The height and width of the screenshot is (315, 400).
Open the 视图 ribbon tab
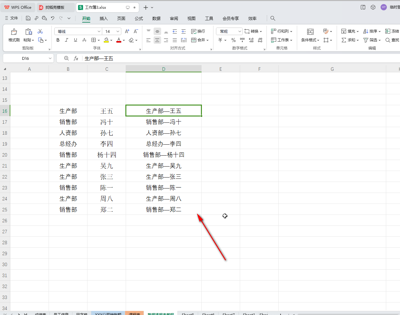tap(192, 18)
